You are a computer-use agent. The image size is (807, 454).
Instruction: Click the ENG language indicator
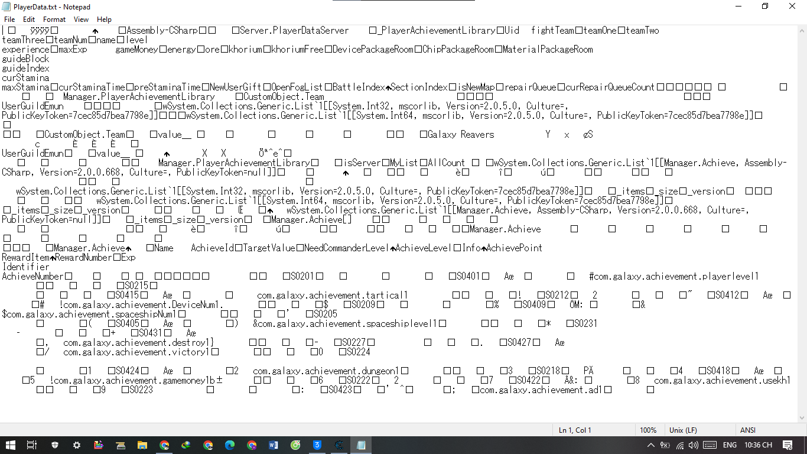730,445
